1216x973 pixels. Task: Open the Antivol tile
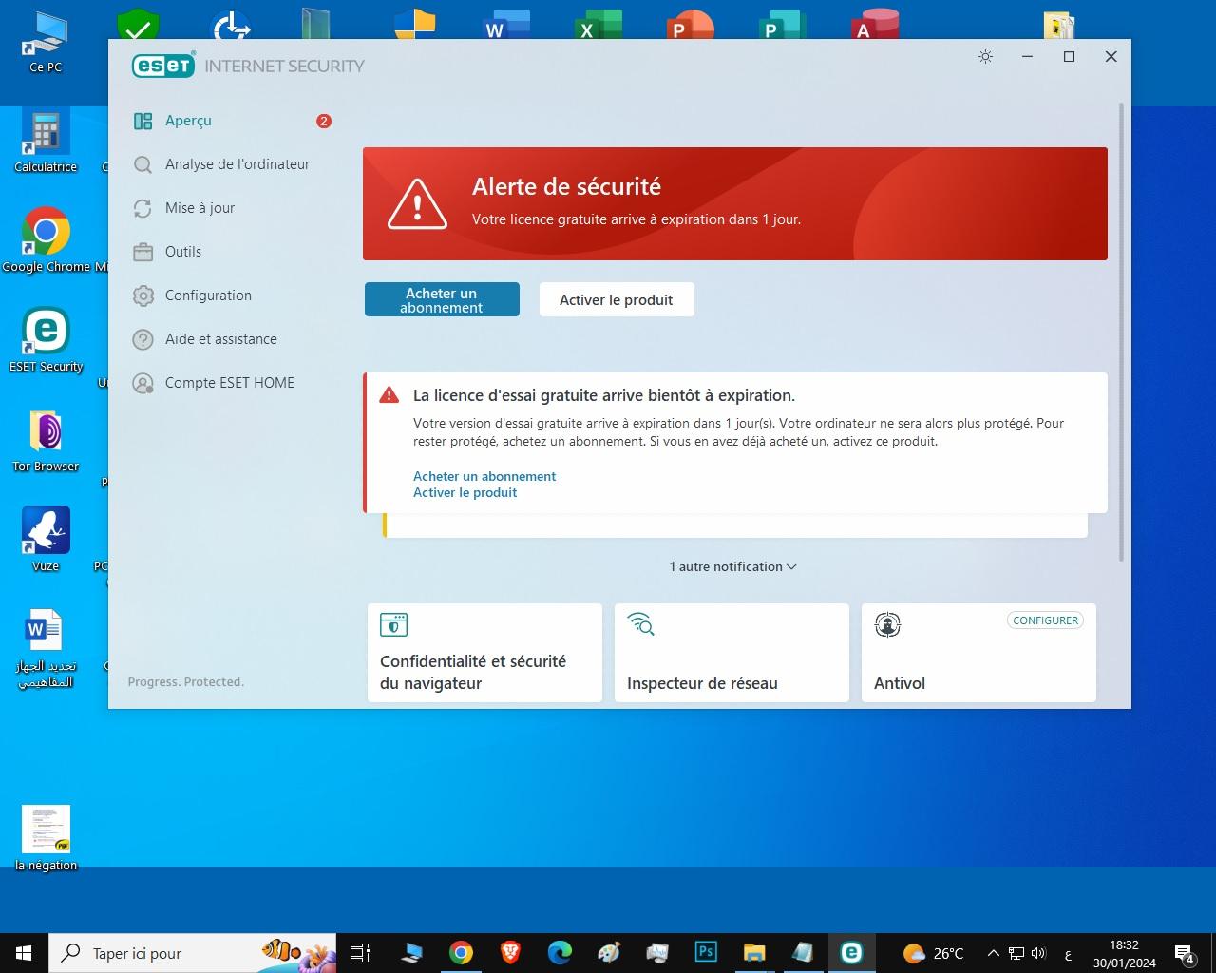coord(978,653)
